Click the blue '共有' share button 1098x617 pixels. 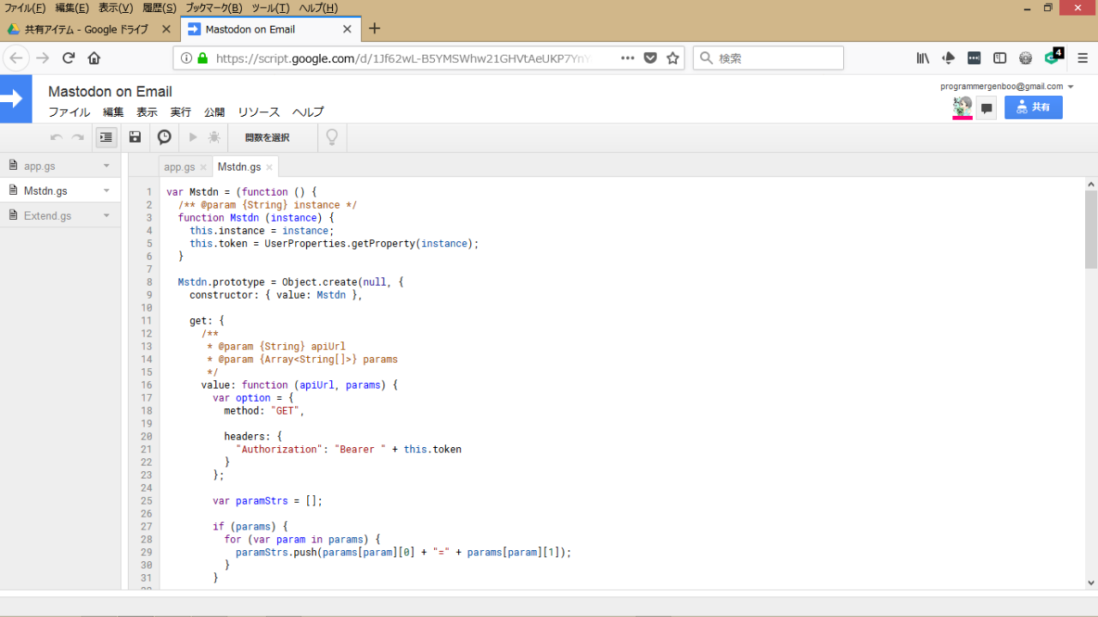[x=1033, y=107]
